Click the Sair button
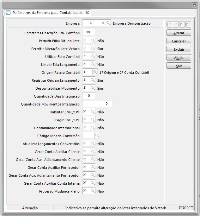The height and width of the screenshot is (216, 200). point(179,66)
